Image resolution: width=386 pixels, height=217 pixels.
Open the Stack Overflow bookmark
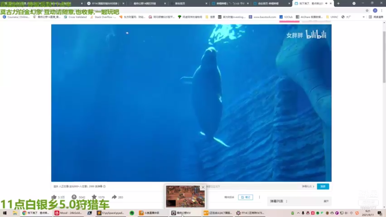103,17
